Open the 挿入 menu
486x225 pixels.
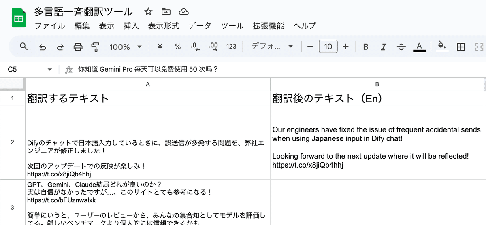pyautogui.click(x=131, y=26)
